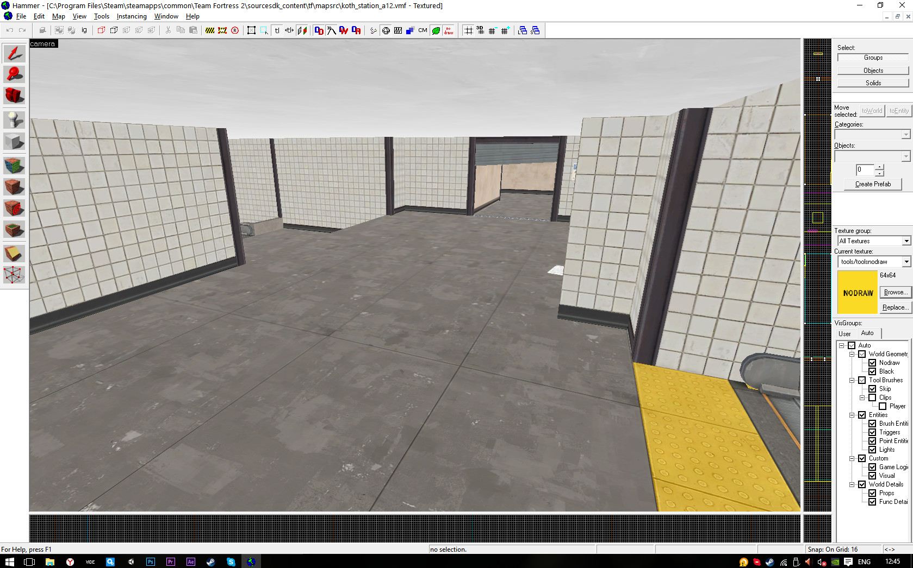Viewport: 913px width, 568px height.
Task: Collapse the Clips tree node
Action: (862, 397)
